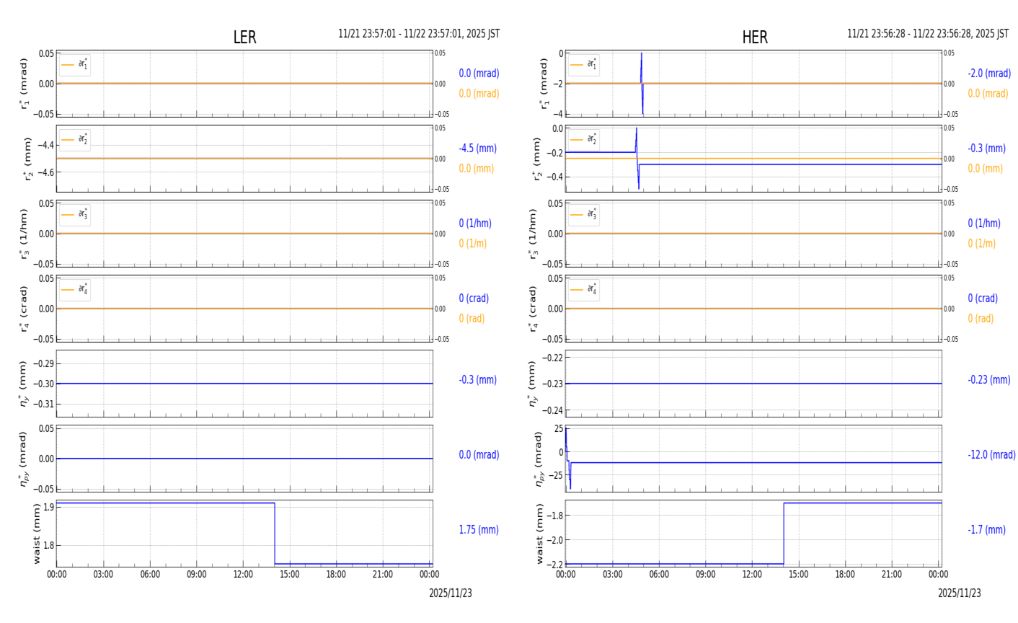Click the ∂r4* legend entry in LER plot
The width and height of the screenshot is (1018, 623).
click(75, 290)
